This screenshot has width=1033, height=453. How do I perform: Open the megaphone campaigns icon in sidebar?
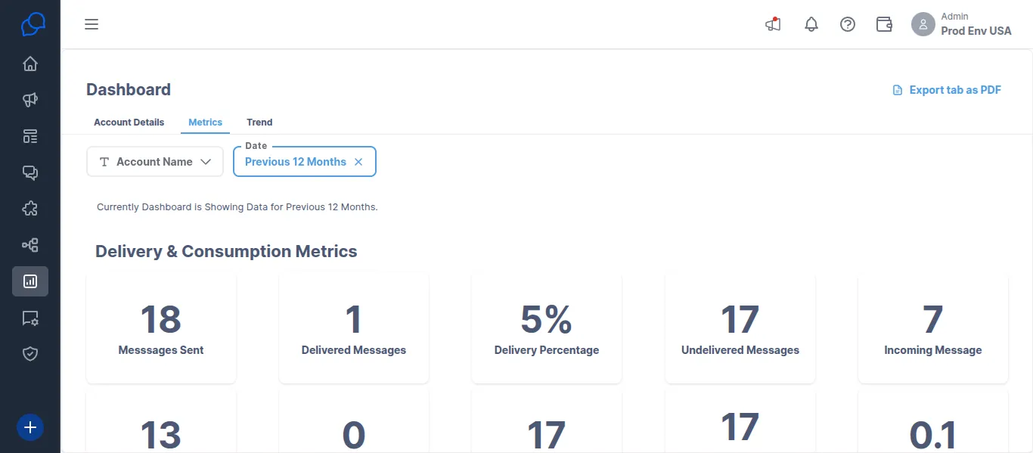30,100
